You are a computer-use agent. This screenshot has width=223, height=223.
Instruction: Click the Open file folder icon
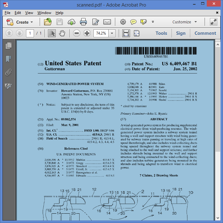tap(48, 22)
